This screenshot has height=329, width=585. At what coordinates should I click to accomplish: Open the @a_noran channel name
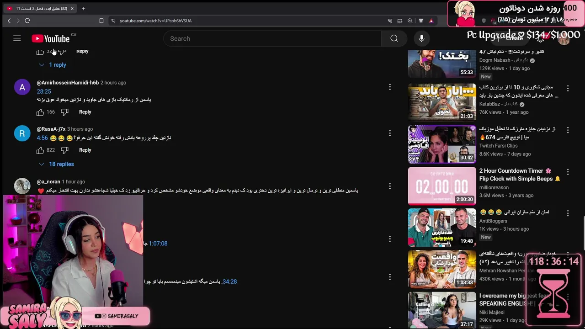(48, 181)
